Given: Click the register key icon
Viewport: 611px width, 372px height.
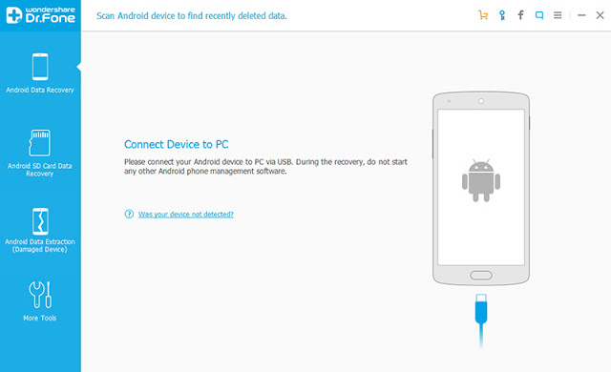Looking at the screenshot, I should pyautogui.click(x=502, y=15).
